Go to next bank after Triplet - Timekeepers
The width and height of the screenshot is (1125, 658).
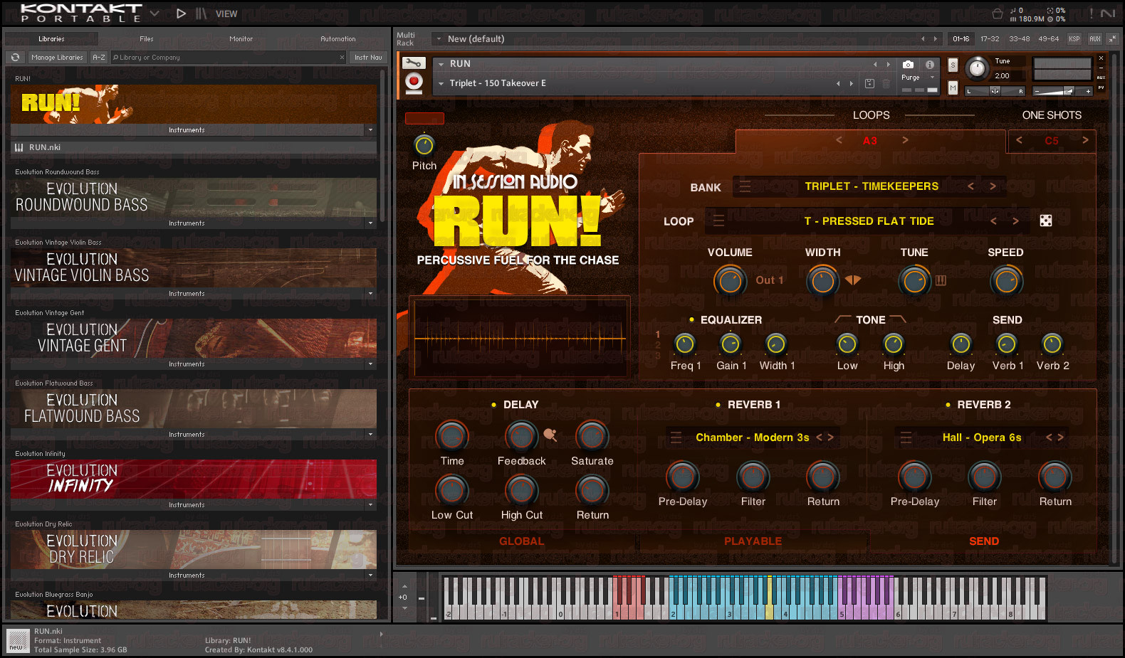tap(993, 186)
